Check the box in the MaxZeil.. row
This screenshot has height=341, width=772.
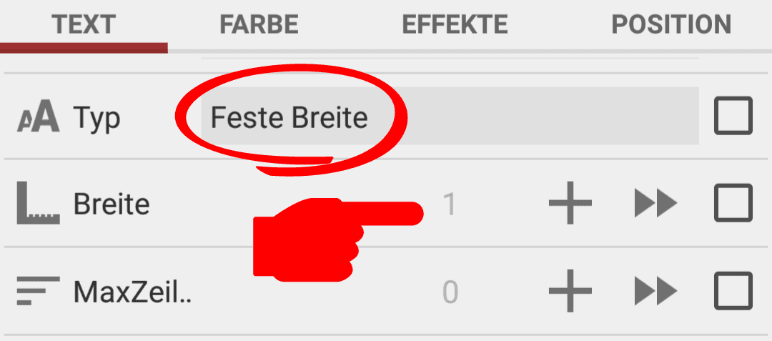pos(733,291)
